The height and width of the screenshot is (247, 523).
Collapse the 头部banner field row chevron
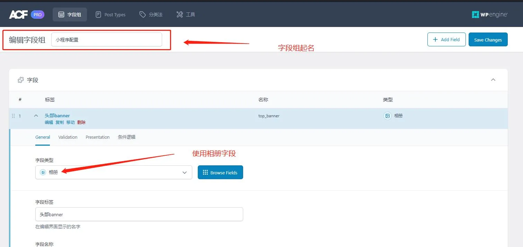click(36, 116)
